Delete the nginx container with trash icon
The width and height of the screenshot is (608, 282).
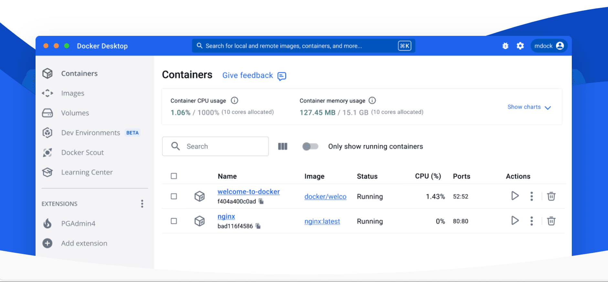[551, 221]
